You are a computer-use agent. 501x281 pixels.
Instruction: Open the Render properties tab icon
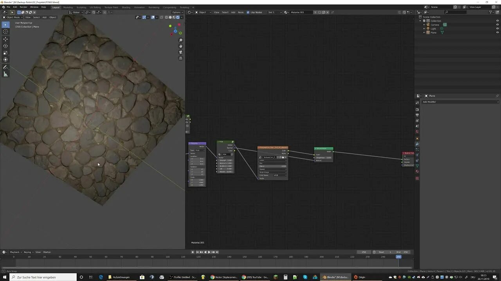417,110
